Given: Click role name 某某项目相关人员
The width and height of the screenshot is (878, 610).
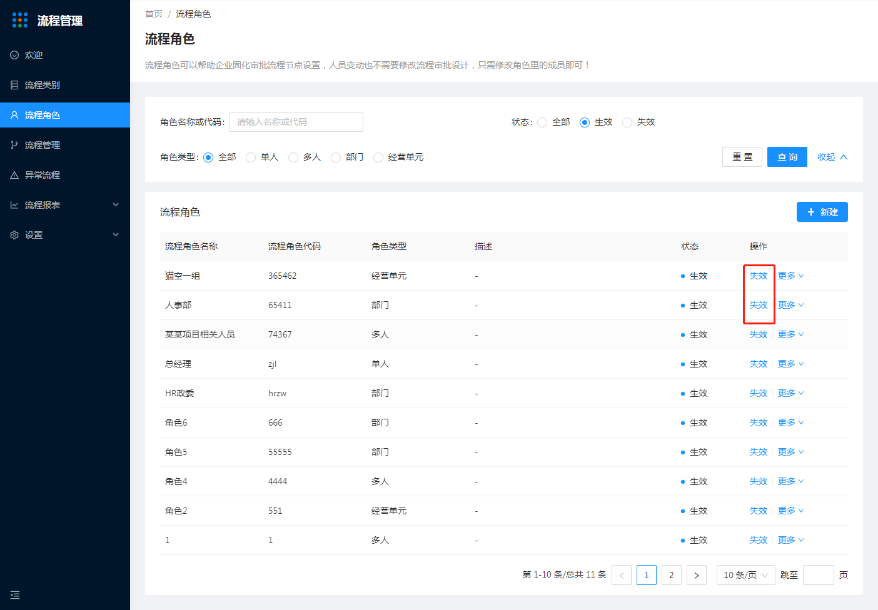Looking at the screenshot, I should 200,334.
